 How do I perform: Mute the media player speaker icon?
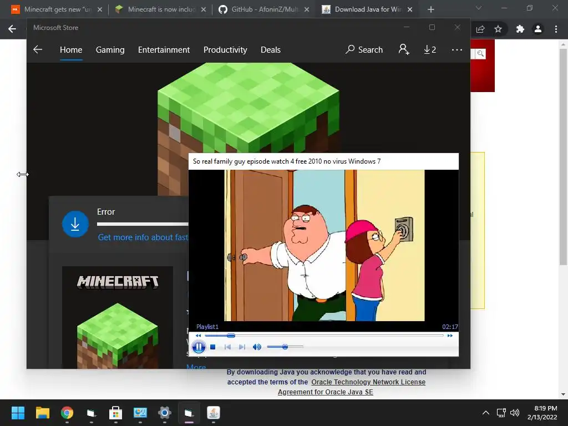pyautogui.click(x=257, y=347)
